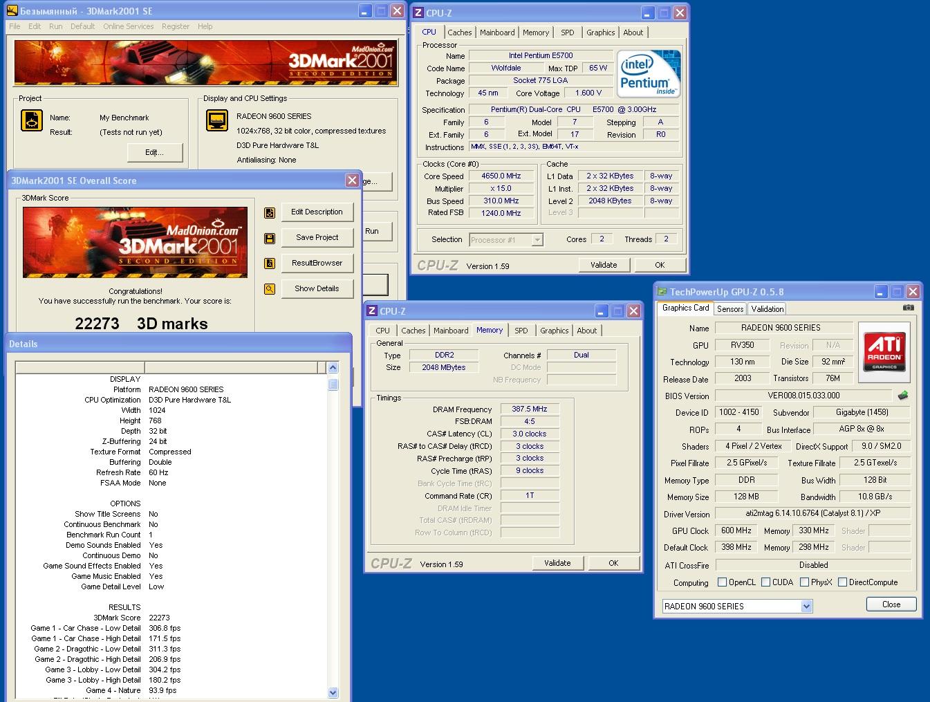Click the BIOS version save icon in GPU-Z
The image size is (930, 702).
point(903,396)
